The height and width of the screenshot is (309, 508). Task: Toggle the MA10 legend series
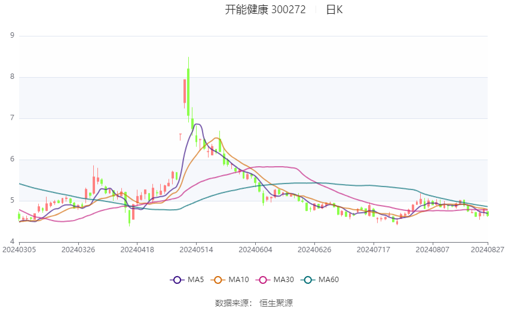pos(229,280)
